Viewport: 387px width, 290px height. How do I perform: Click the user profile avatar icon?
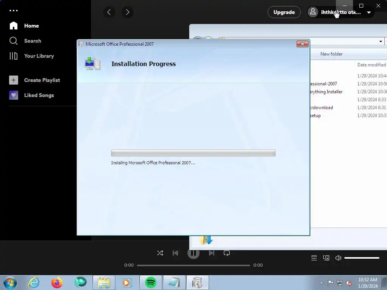click(313, 12)
